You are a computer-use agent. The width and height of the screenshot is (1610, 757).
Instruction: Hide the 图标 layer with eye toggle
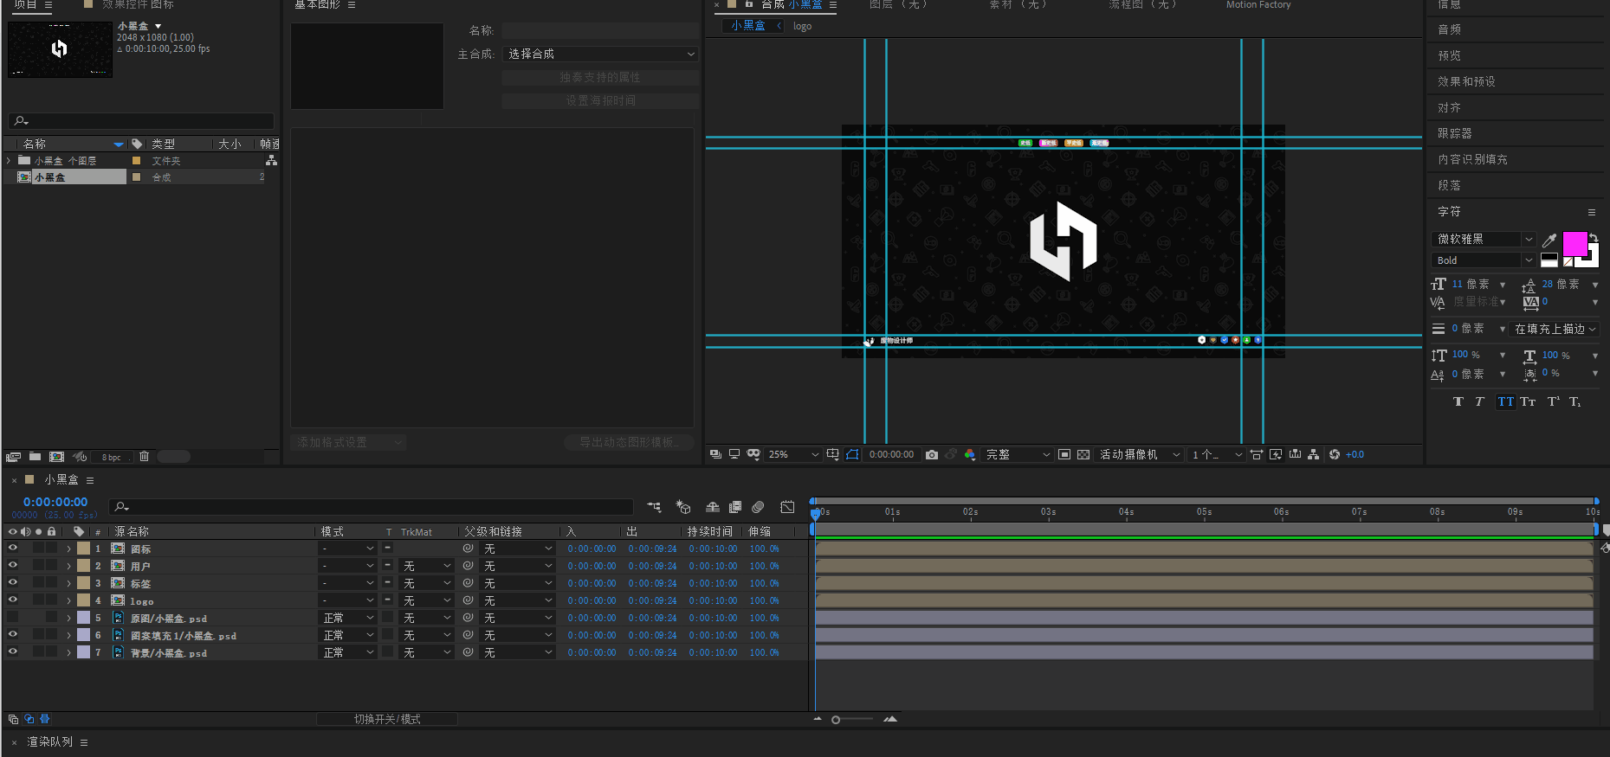[12, 548]
